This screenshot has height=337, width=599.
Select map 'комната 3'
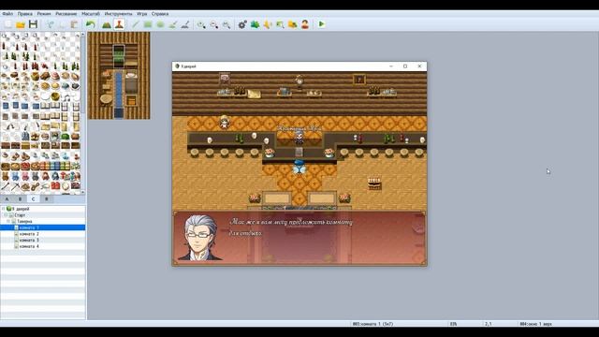point(29,241)
